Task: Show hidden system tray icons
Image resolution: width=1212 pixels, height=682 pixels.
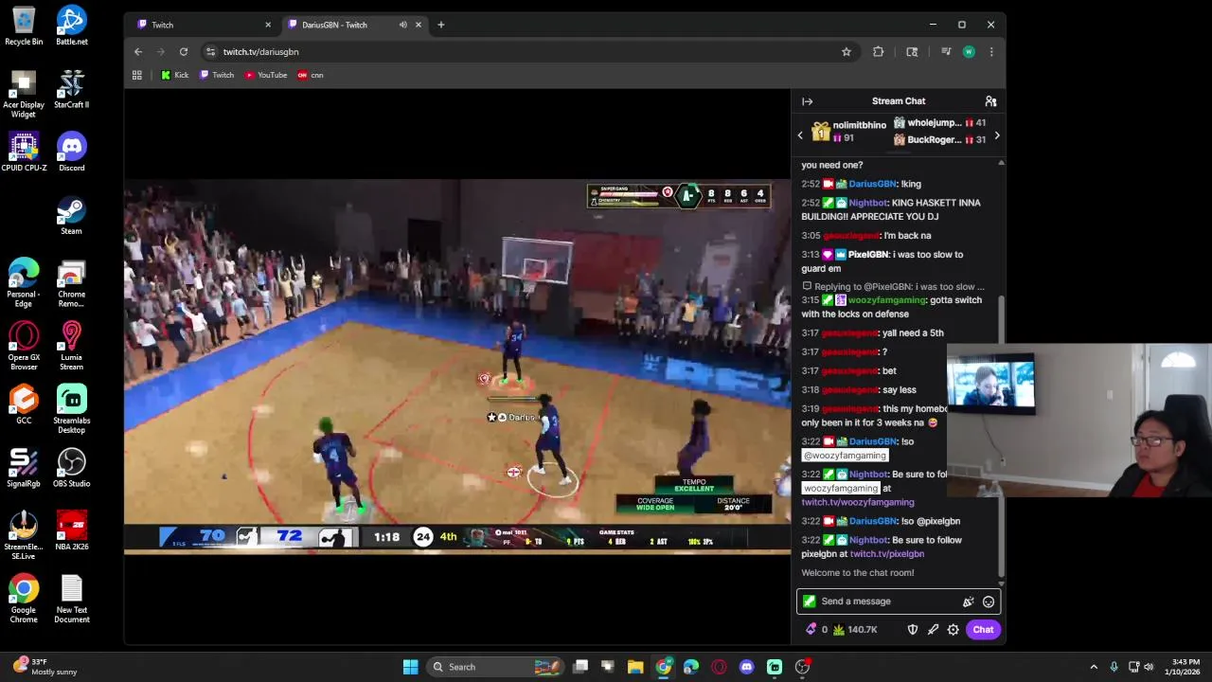Action: coord(1094,667)
